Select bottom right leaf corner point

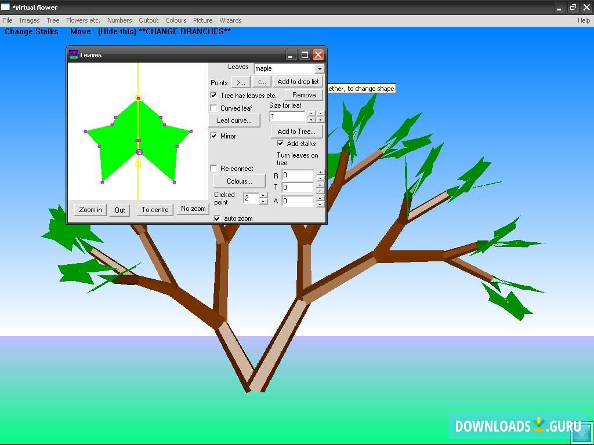174,183
